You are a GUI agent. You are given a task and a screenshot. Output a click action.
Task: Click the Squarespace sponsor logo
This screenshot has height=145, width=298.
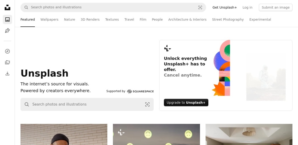point(140,91)
